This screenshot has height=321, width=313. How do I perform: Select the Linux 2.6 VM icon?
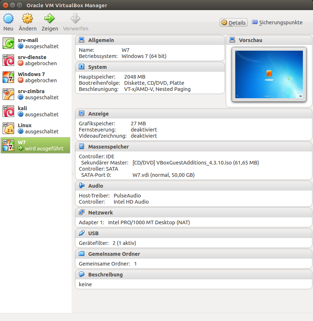pyautogui.click(x=8, y=128)
